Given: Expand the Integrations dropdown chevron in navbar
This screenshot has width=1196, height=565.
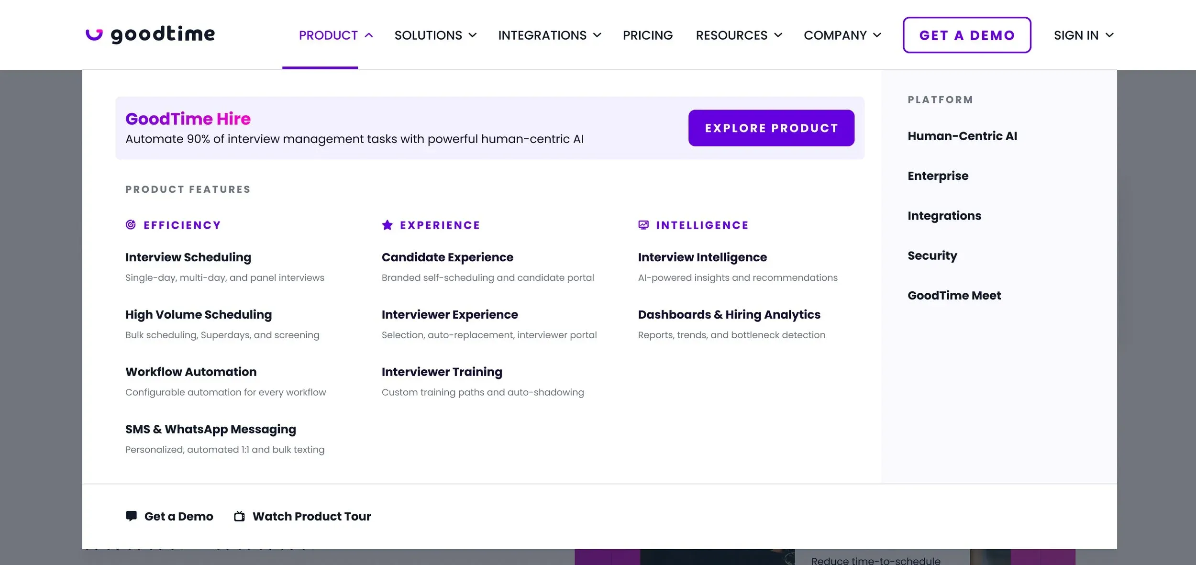Looking at the screenshot, I should point(597,35).
